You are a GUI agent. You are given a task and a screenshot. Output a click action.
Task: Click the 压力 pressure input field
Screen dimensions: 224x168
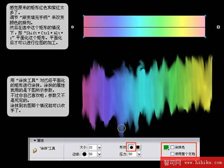coord(133,154)
